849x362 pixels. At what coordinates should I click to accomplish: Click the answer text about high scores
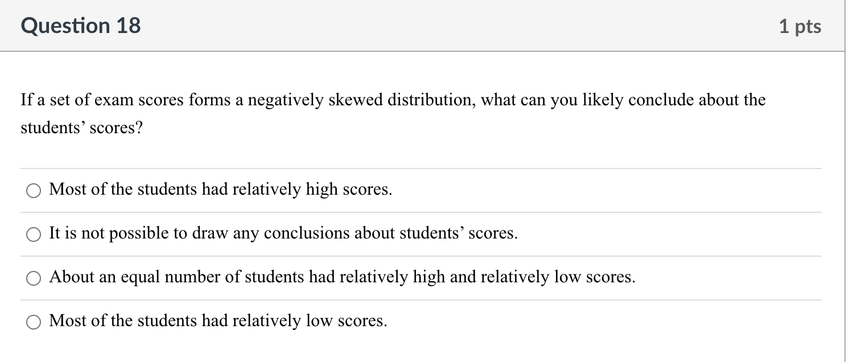(x=220, y=189)
